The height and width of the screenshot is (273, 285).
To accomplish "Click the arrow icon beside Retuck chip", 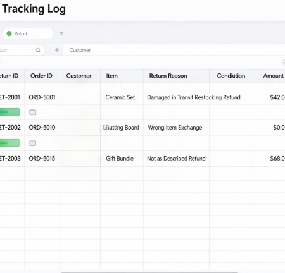I will [61, 33].
